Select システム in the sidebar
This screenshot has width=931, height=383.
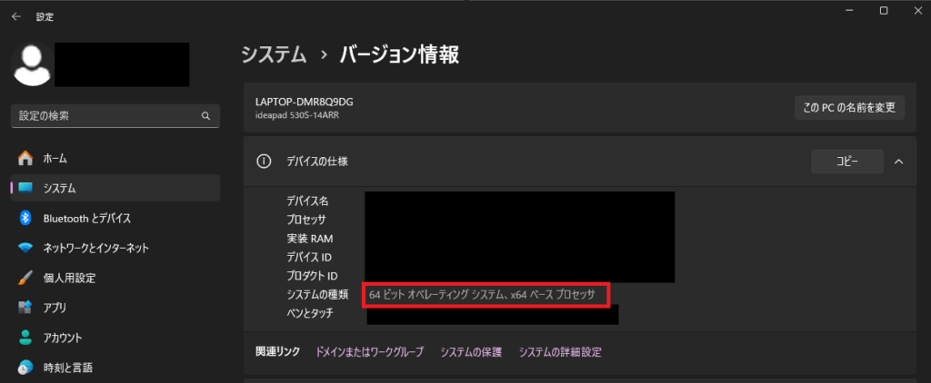coord(115,188)
